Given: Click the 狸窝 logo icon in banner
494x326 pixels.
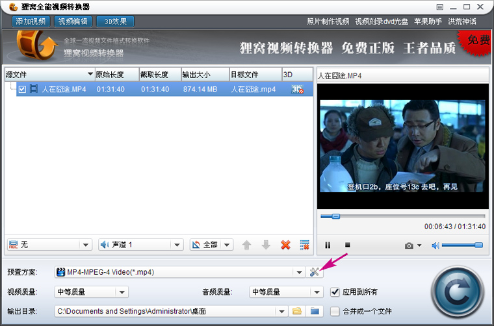Looking at the screenshot, I should click(x=36, y=45).
